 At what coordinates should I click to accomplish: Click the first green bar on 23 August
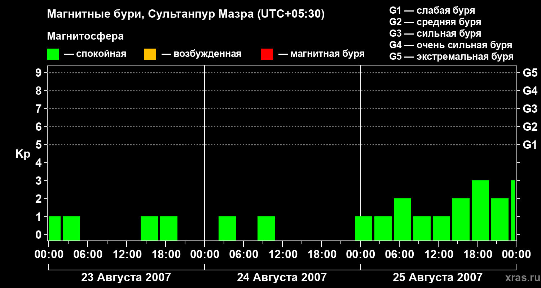(55, 228)
